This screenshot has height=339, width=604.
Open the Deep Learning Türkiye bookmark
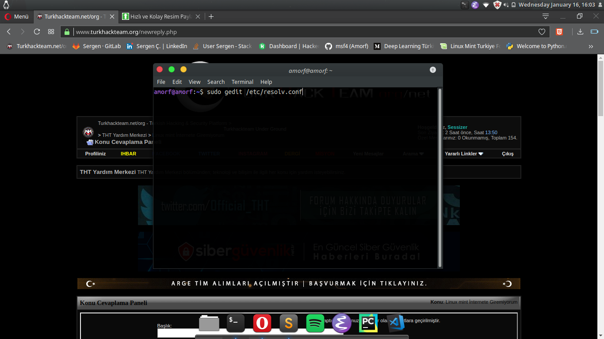coord(404,46)
